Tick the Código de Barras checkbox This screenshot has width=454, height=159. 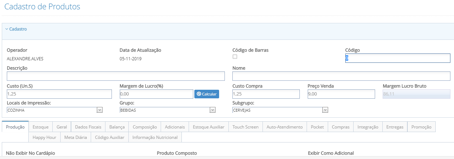[x=235, y=57]
